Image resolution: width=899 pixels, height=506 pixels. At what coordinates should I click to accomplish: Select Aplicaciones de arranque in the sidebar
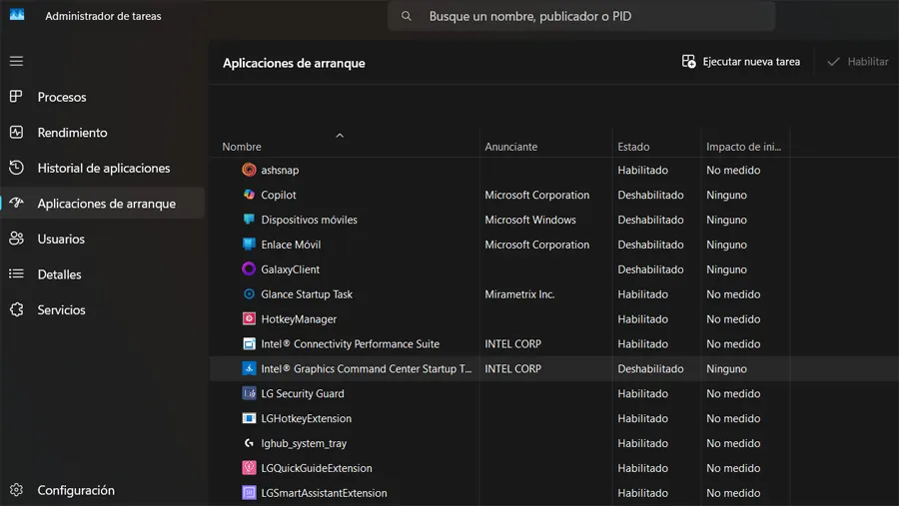pyautogui.click(x=102, y=204)
